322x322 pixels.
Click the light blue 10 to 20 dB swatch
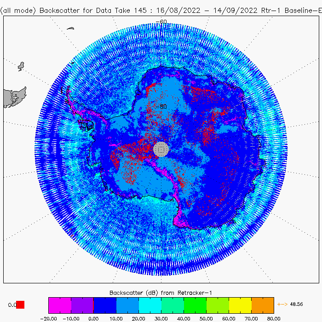[127, 305]
